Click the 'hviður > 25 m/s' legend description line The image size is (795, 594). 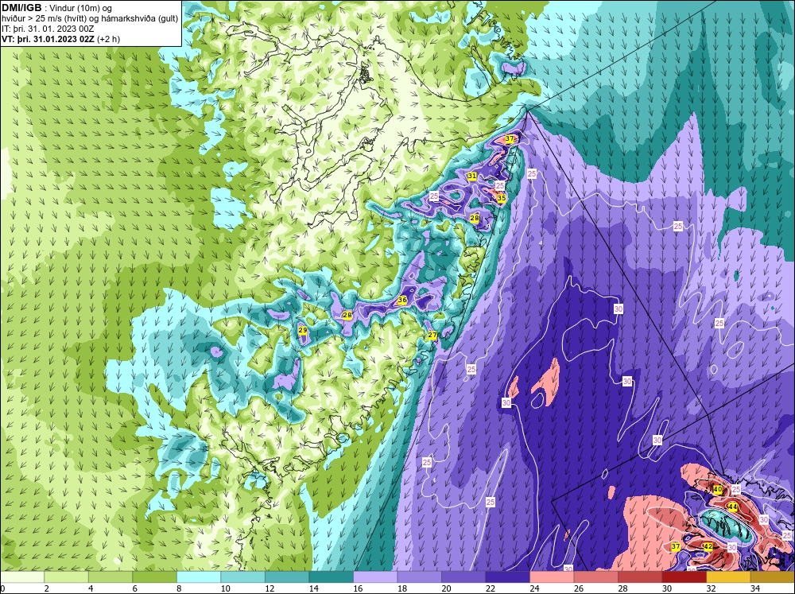(x=90, y=19)
